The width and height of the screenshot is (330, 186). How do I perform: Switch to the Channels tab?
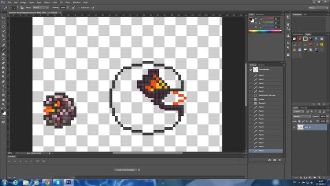[x=304, y=108]
